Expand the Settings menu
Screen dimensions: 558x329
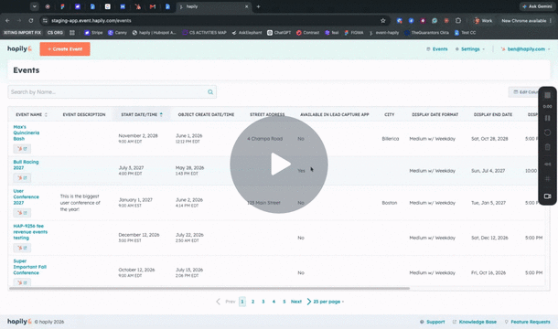click(470, 49)
